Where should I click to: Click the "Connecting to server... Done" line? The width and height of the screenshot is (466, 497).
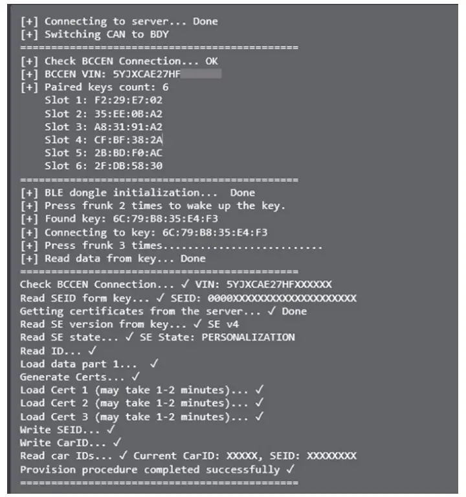click(x=119, y=21)
